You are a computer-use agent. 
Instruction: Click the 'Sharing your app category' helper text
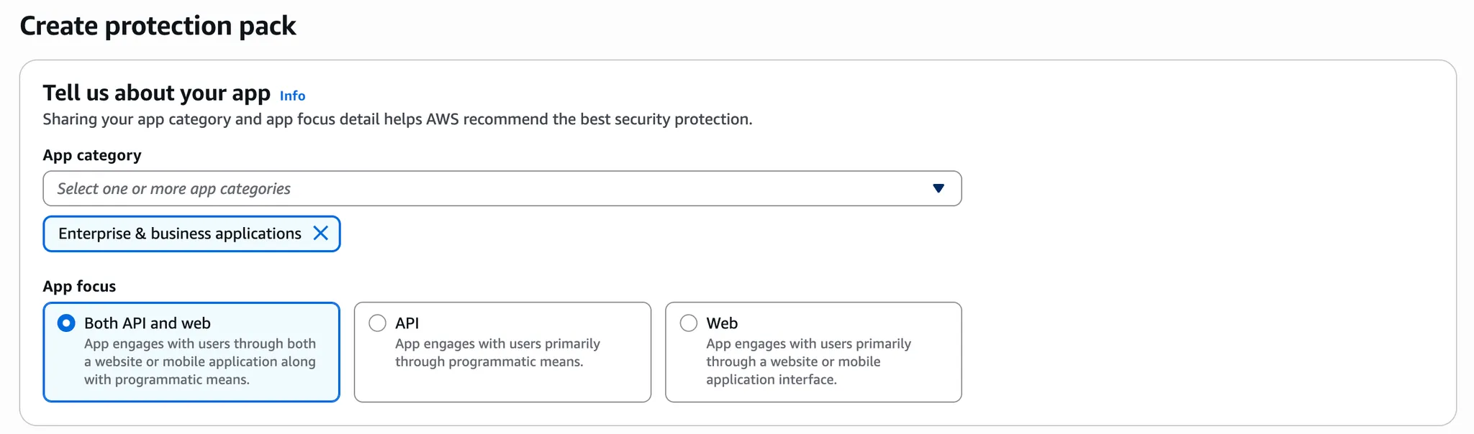(397, 119)
